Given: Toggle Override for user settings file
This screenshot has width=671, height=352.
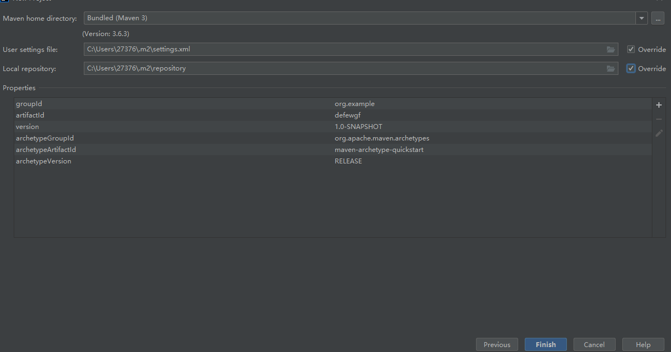Looking at the screenshot, I should click(631, 50).
